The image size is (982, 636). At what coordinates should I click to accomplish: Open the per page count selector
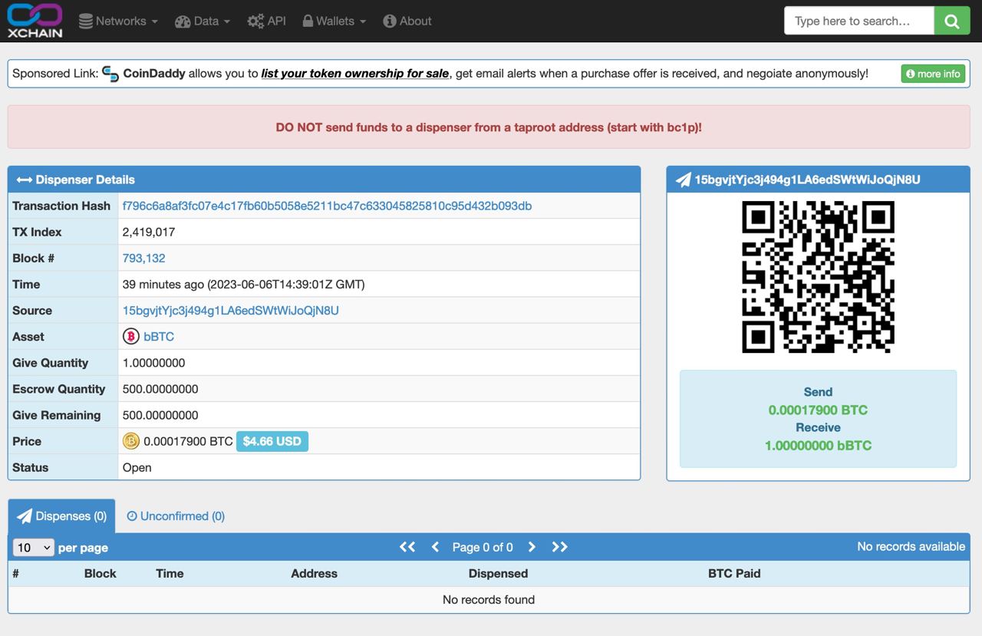click(33, 548)
